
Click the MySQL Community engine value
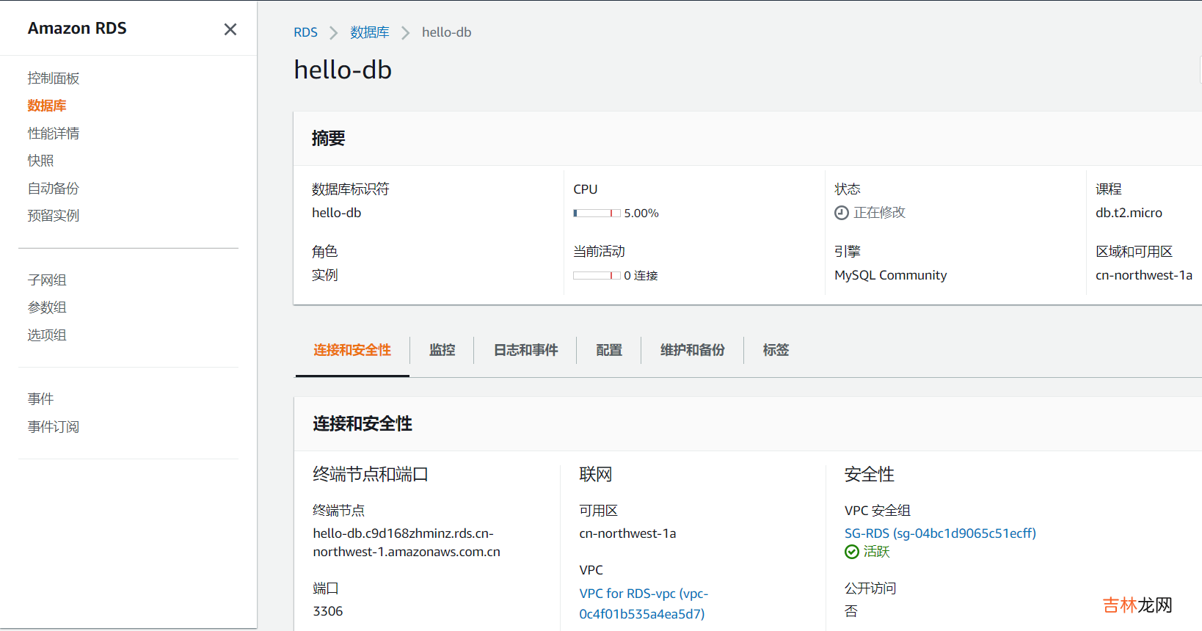point(890,275)
